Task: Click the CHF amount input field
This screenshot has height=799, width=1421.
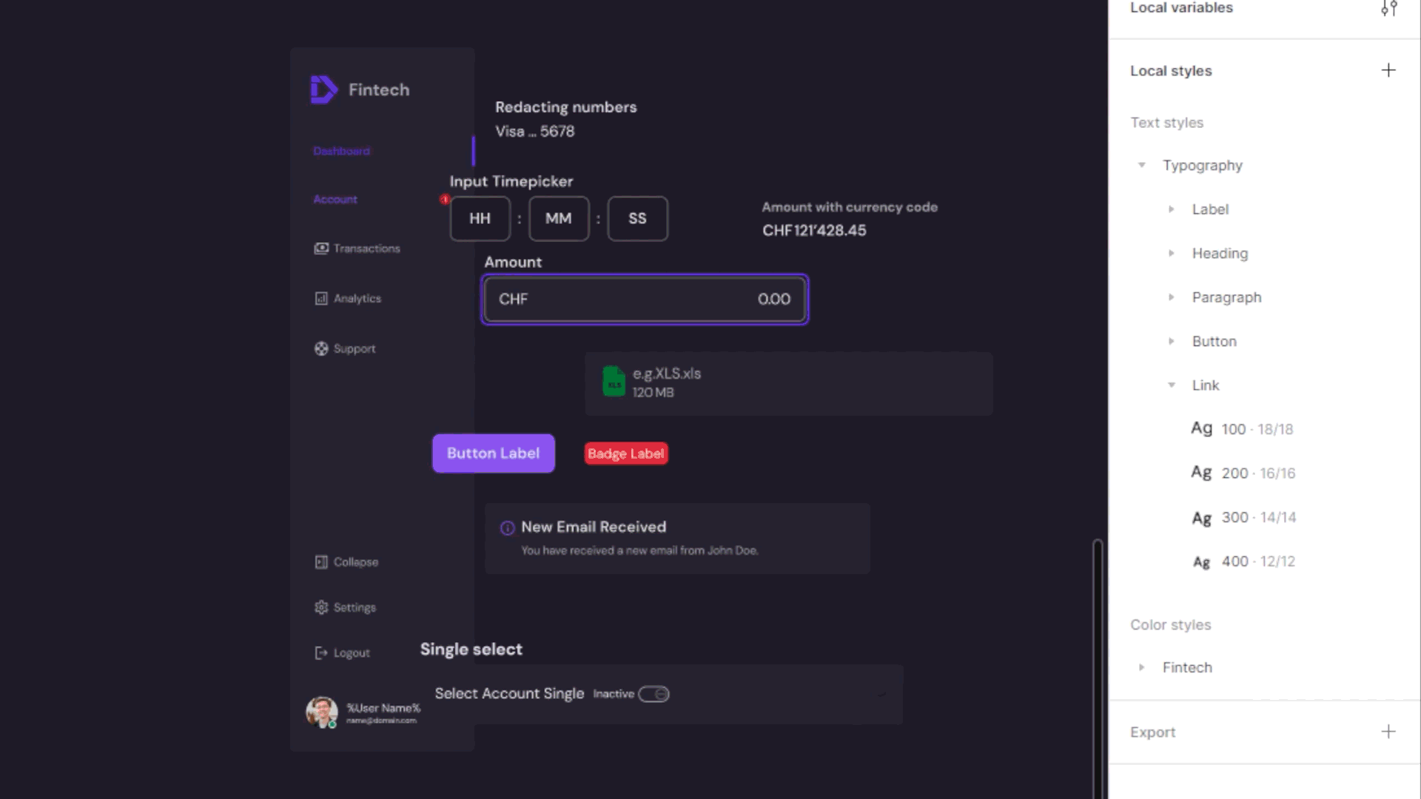Action: pos(644,300)
